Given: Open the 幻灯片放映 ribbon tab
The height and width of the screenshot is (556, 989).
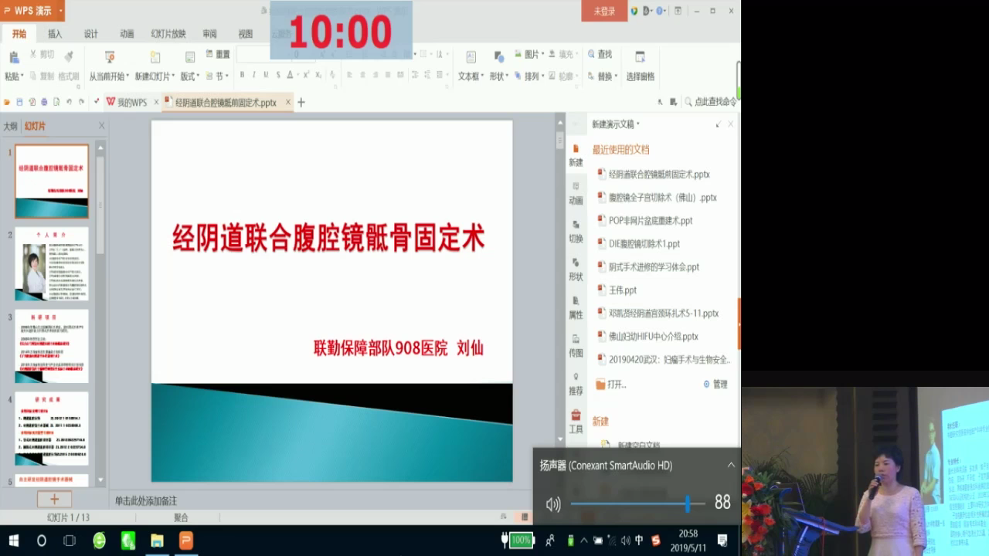Looking at the screenshot, I should click(168, 34).
